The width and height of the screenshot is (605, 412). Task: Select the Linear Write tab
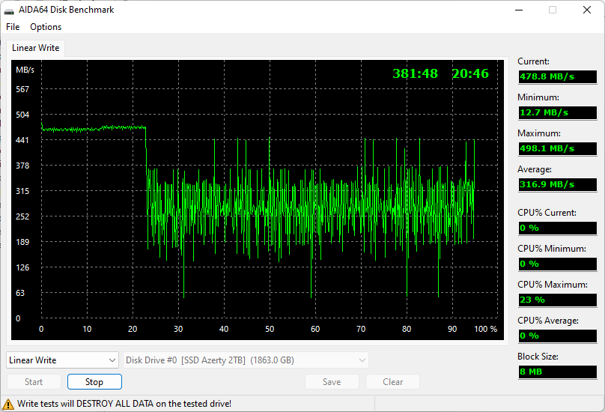click(x=35, y=48)
